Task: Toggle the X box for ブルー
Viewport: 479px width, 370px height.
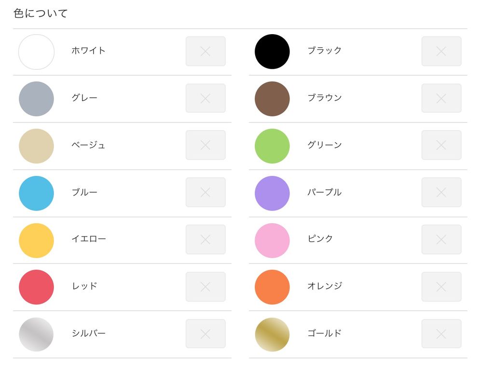Action: 205,192
